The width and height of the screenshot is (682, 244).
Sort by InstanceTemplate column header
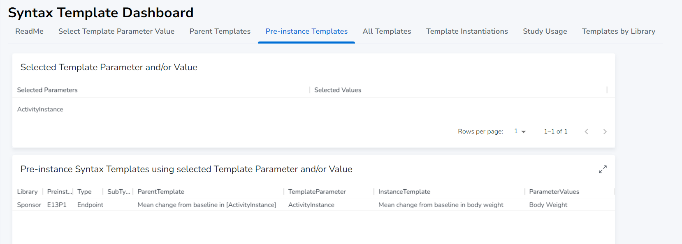[x=404, y=192]
